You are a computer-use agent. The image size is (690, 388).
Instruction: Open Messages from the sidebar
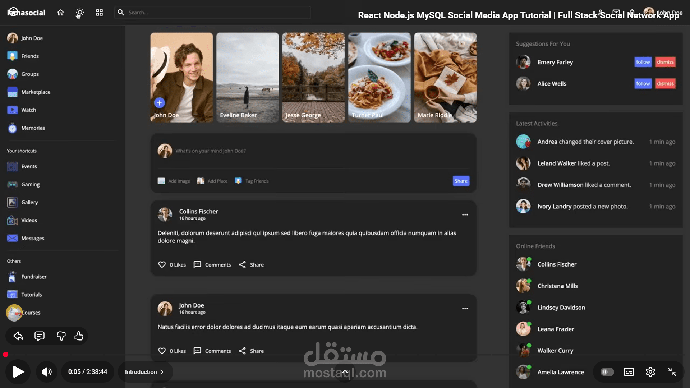pyautogui.click(x=12, y=238)
